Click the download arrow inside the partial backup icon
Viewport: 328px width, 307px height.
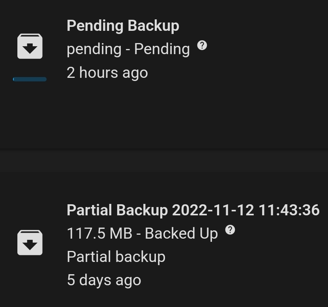tap(30, 245)
